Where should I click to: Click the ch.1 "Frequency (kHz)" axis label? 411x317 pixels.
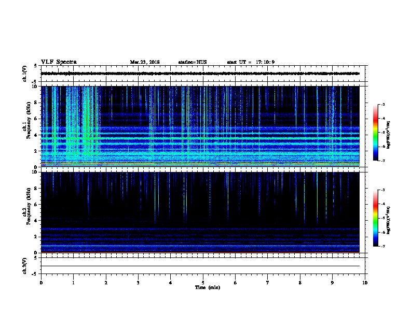[29, 121]
